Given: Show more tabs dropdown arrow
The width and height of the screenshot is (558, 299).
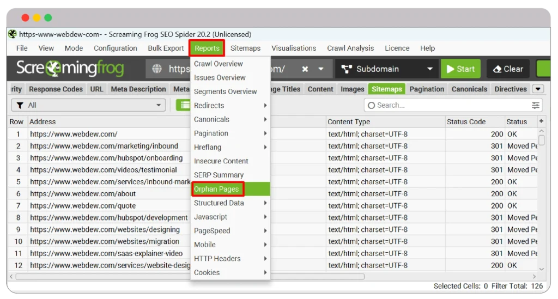Looking at the screenshot, I should pos(538,89).
